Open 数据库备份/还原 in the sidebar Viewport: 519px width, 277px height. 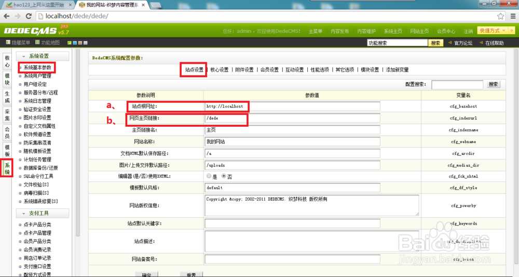40,168
